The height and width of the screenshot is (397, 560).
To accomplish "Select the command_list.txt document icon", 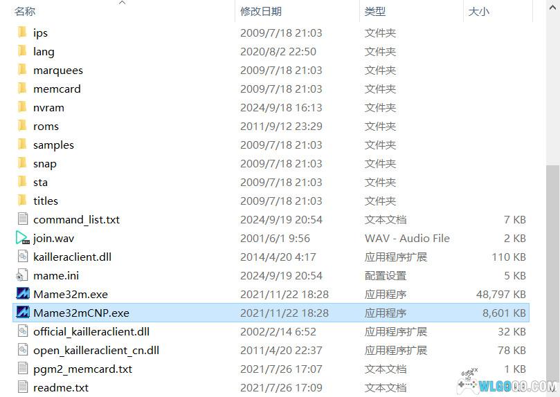I will click(23, 219).
